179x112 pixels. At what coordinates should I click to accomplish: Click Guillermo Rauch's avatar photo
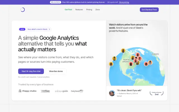tap(112, 93)
